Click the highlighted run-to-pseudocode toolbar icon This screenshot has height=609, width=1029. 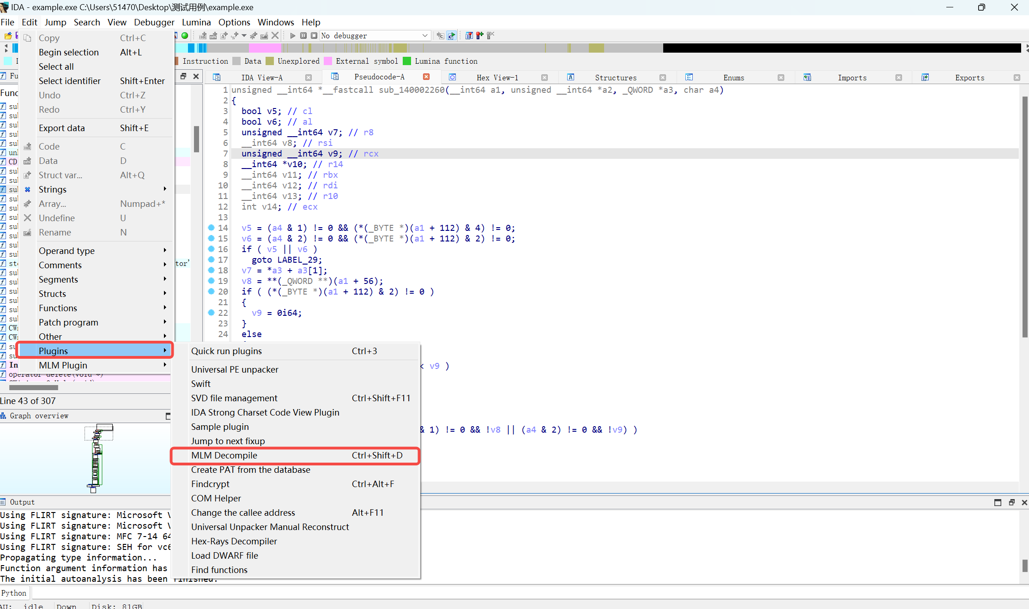click(x=452, y=36)
